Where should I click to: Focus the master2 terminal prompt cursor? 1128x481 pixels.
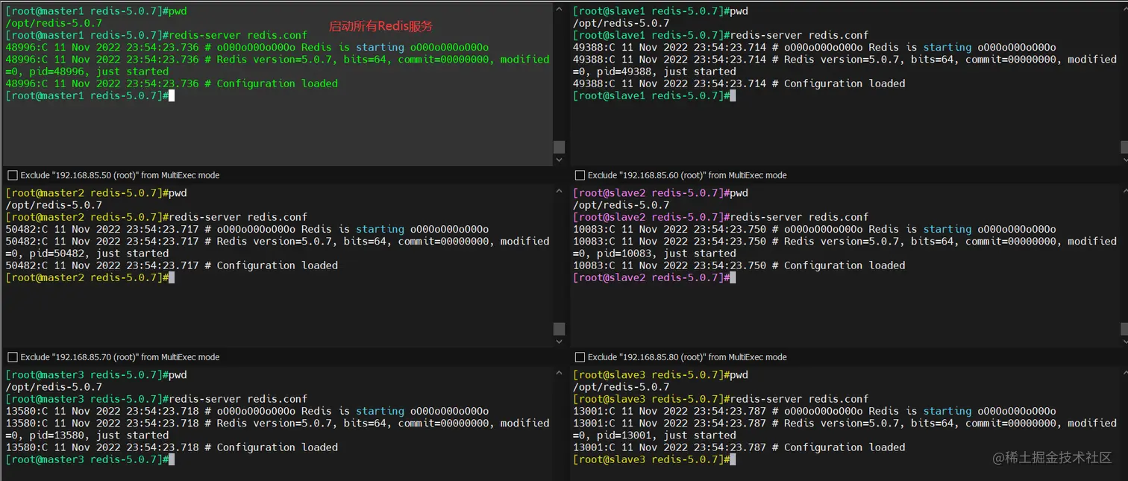pyautogui.click(x=172, y=277)
